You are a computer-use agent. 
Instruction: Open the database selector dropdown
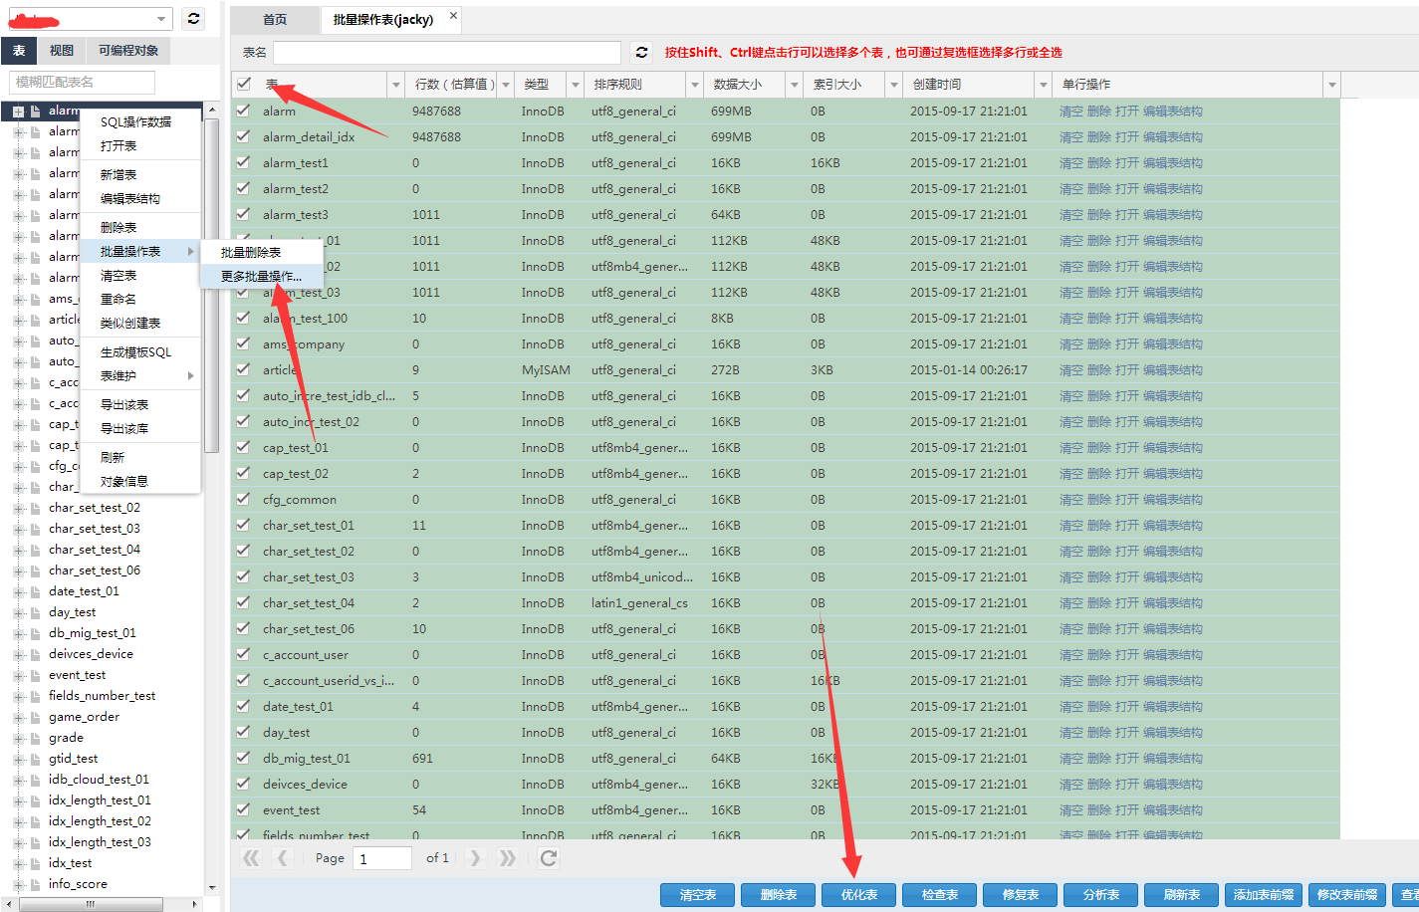(161, 19)
